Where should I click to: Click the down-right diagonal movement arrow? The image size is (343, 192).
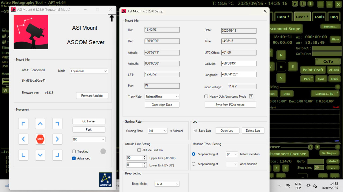pos(57,155)
